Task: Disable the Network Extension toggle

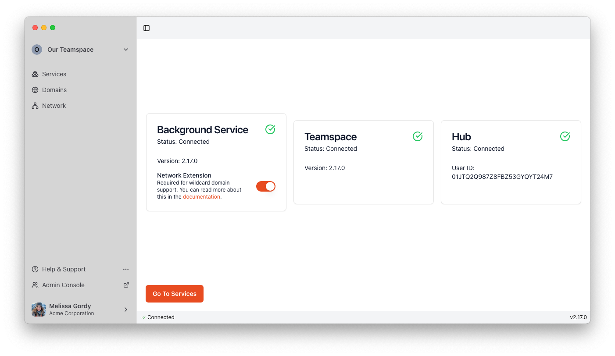Action: coord(265,186)
